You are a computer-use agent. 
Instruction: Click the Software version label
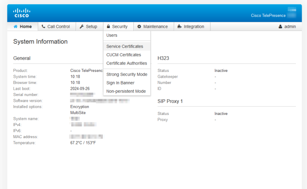coord(28,100)
